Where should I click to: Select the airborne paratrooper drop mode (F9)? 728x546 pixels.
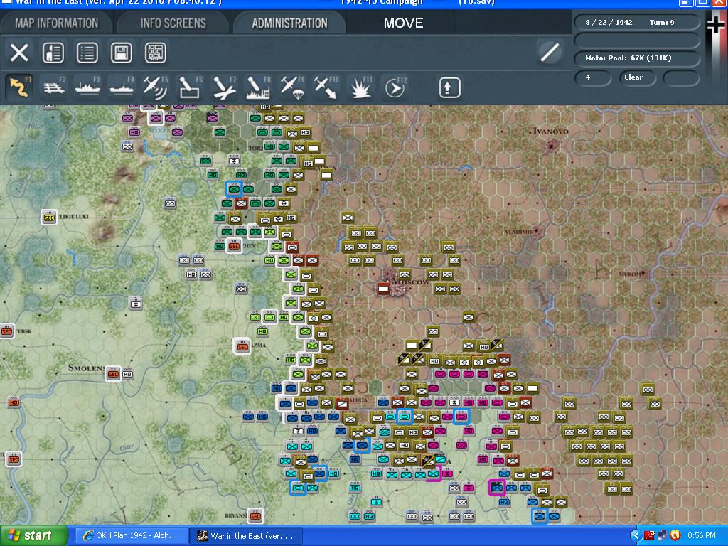(291, 87)
